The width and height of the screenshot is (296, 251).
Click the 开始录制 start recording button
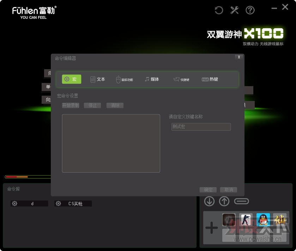click(x=71, y=106)
